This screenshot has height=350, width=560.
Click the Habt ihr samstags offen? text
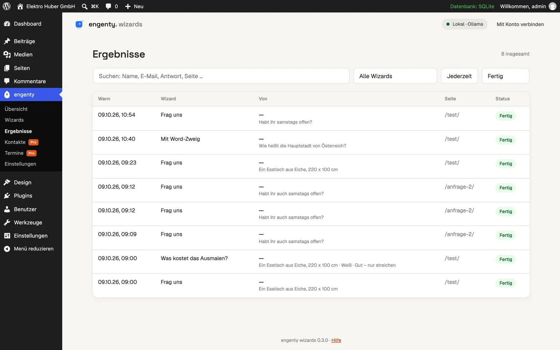[285, 122]
